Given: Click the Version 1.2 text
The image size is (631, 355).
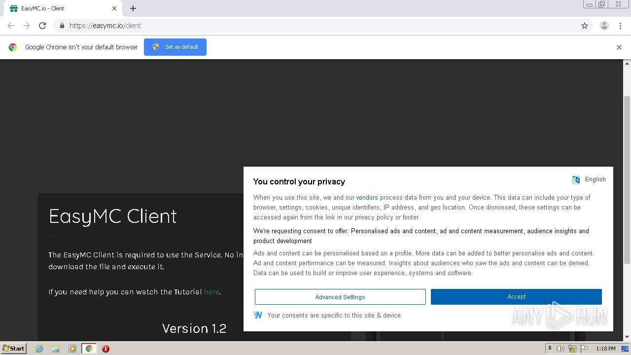Looking at the screenshot, I should point(194,328).
